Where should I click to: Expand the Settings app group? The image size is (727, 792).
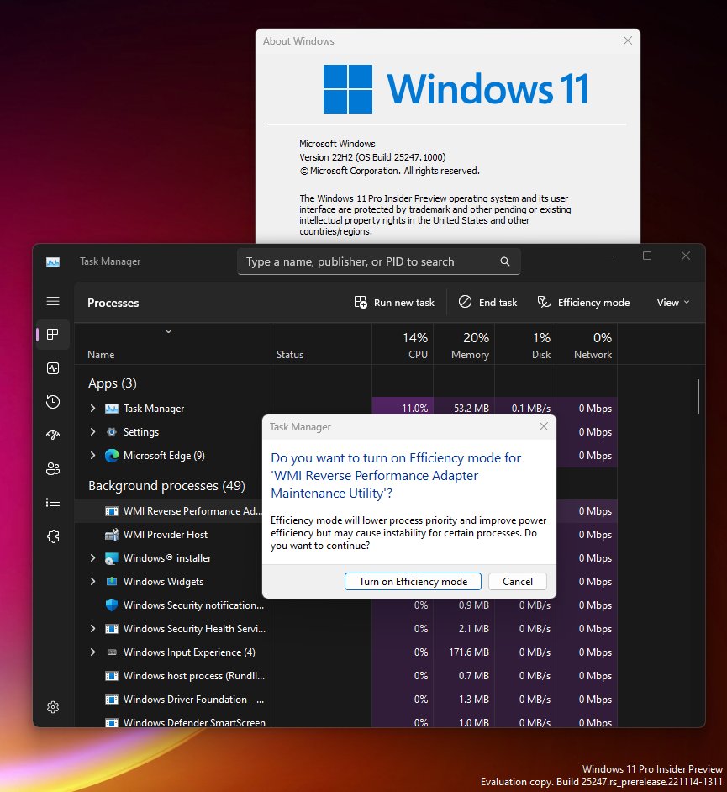pos(92,432)
